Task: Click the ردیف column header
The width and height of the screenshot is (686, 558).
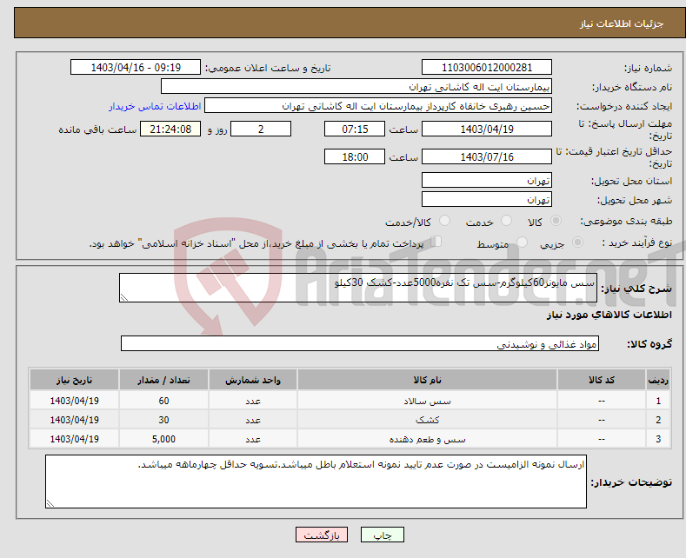Action: 658,380
